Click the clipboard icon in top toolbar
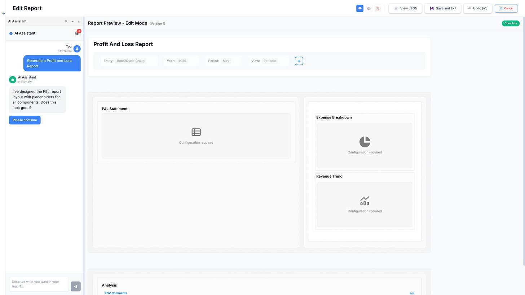This screenshot has height=295, width=525. tap(378, 8)
